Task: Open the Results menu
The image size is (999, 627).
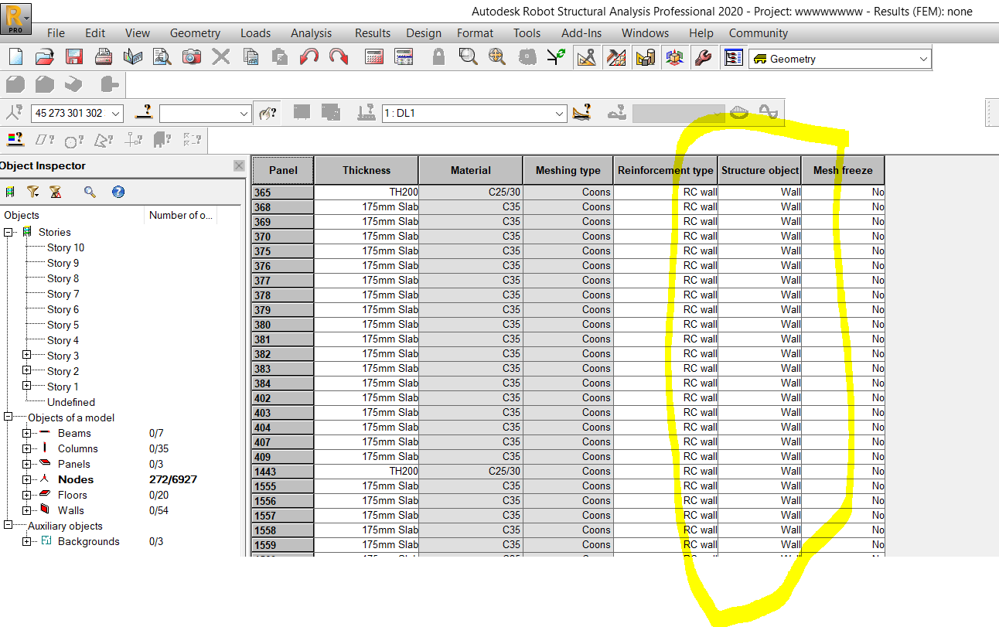Action: [x=372, y=32]
